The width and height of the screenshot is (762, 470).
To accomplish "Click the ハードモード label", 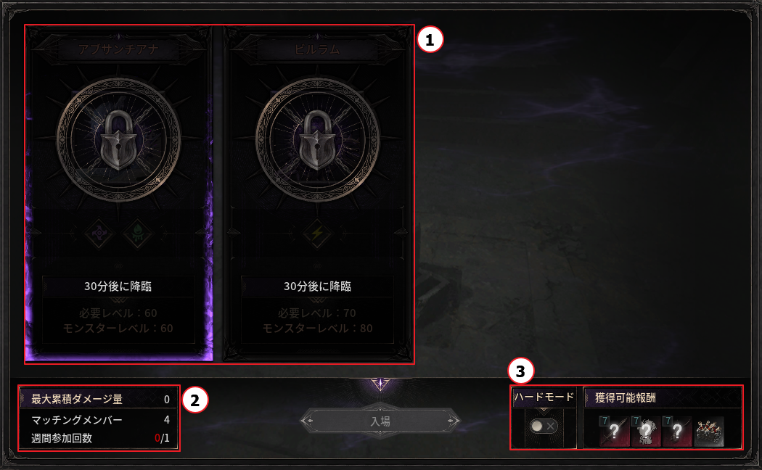I will [544, 397].
